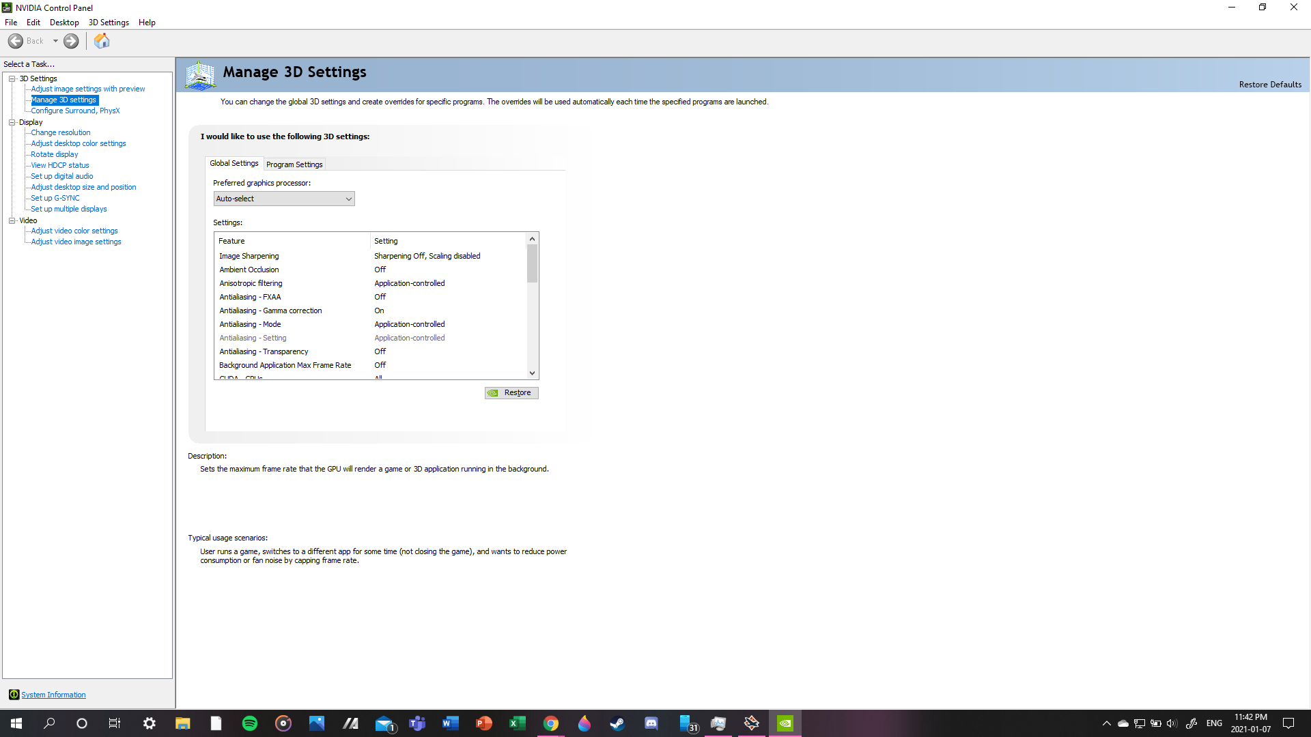Open Adjust image settings with preview
This screenshot has width=1311, height=737.
pyautogui.click(x=88, y=89)
